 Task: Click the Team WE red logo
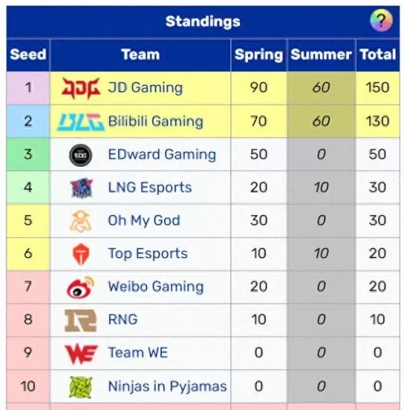(x=81, y=353)
